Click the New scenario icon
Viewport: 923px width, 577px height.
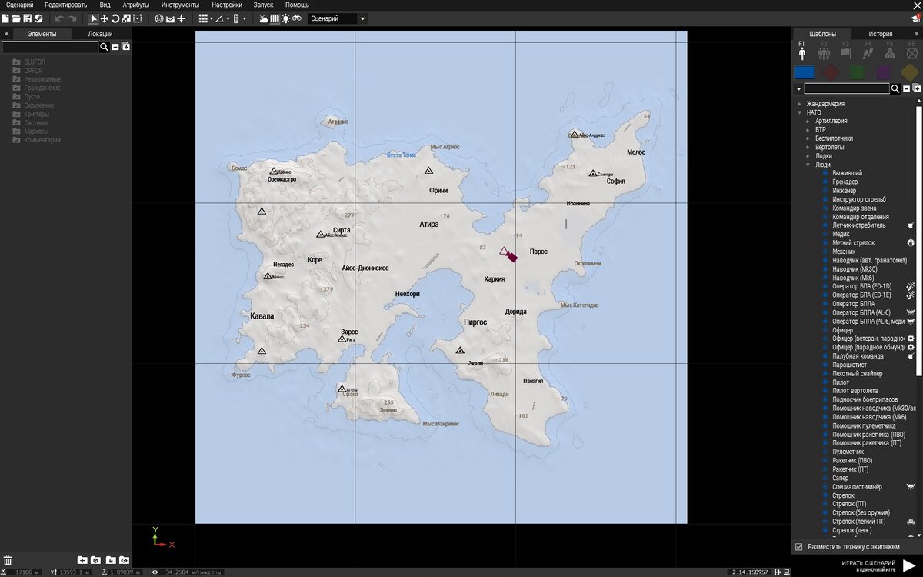5,18
